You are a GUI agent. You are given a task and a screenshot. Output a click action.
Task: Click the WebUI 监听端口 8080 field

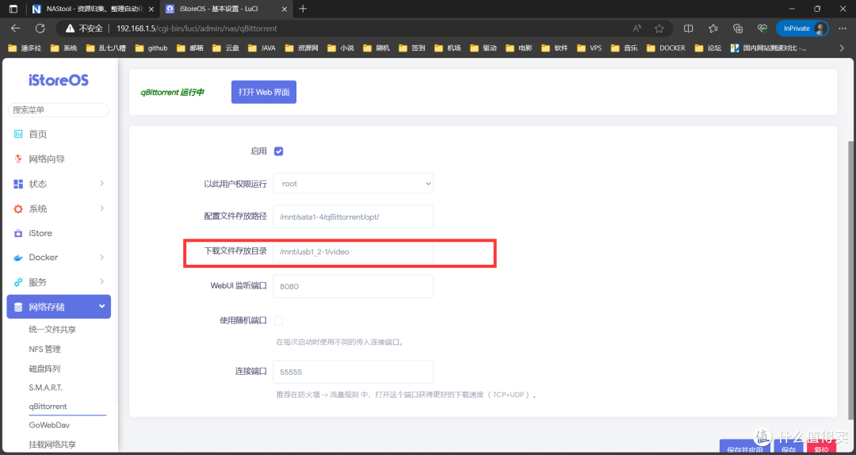353,286
